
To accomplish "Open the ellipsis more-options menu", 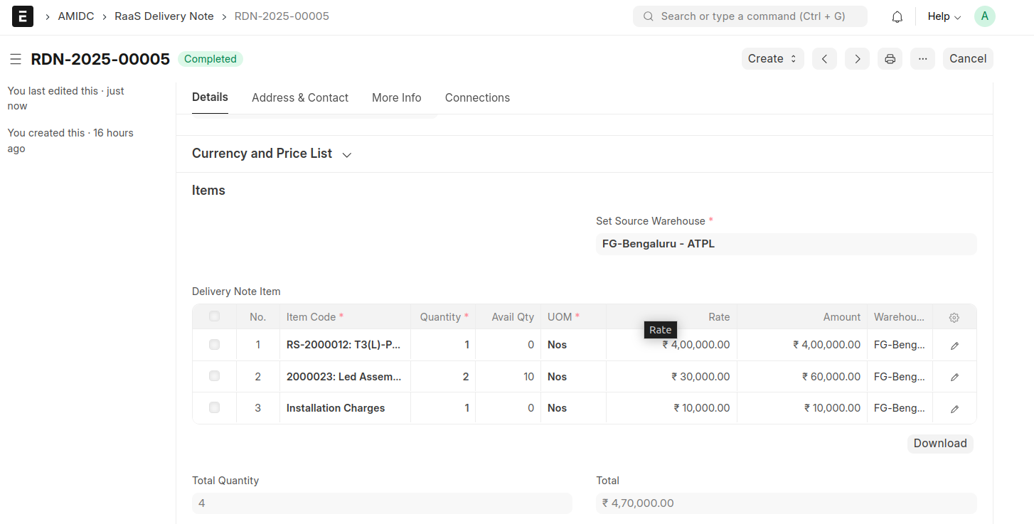I will [x=922, y=58].
